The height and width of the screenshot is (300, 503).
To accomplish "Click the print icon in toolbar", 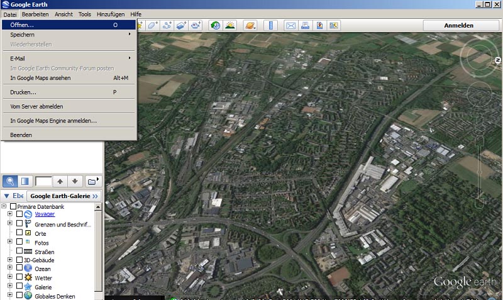I will (305, 26).
